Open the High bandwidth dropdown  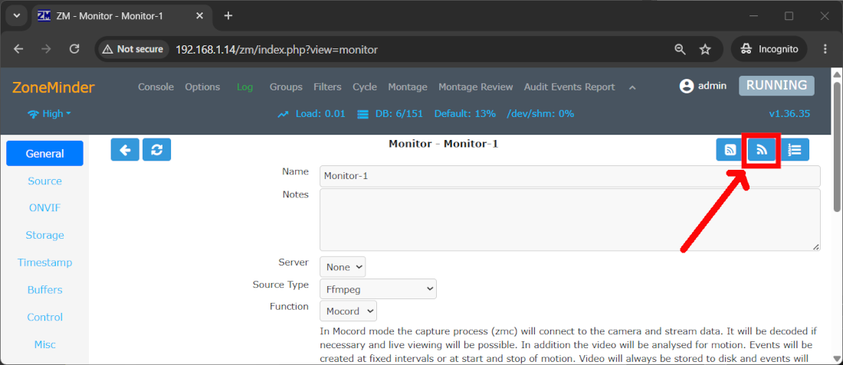coord(50,114)
